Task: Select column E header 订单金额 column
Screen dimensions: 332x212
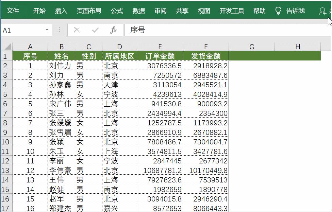Action: pyautogui.click(x=160, y=46)
